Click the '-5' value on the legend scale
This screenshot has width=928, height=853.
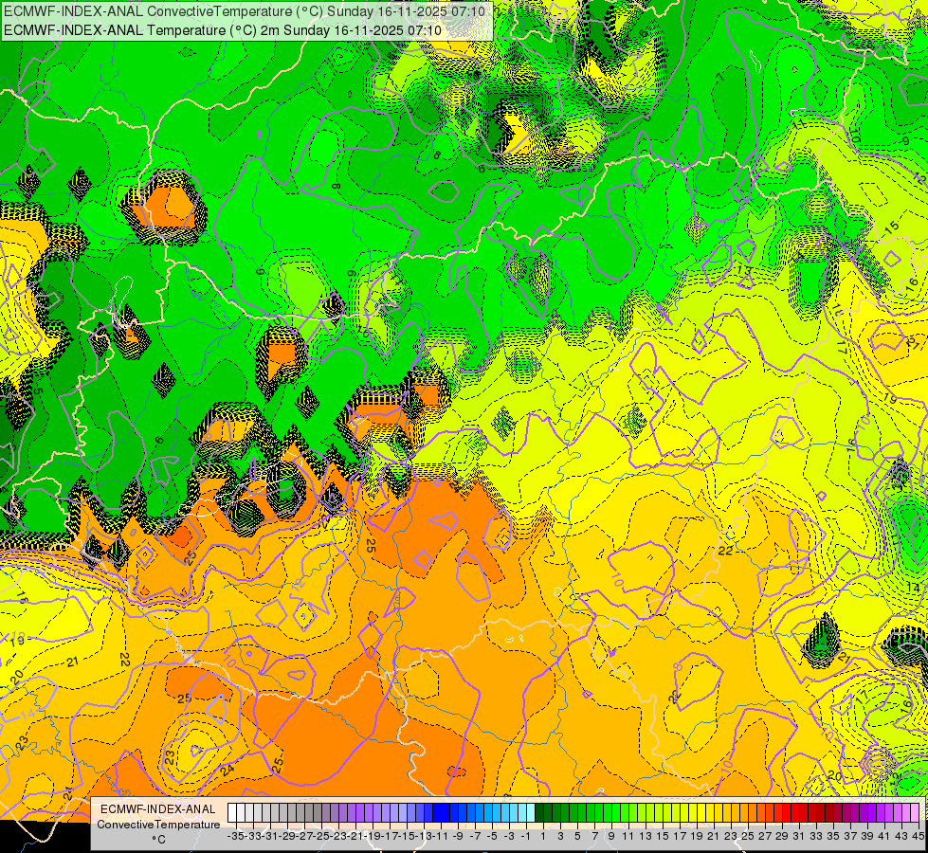coord(492,837)
